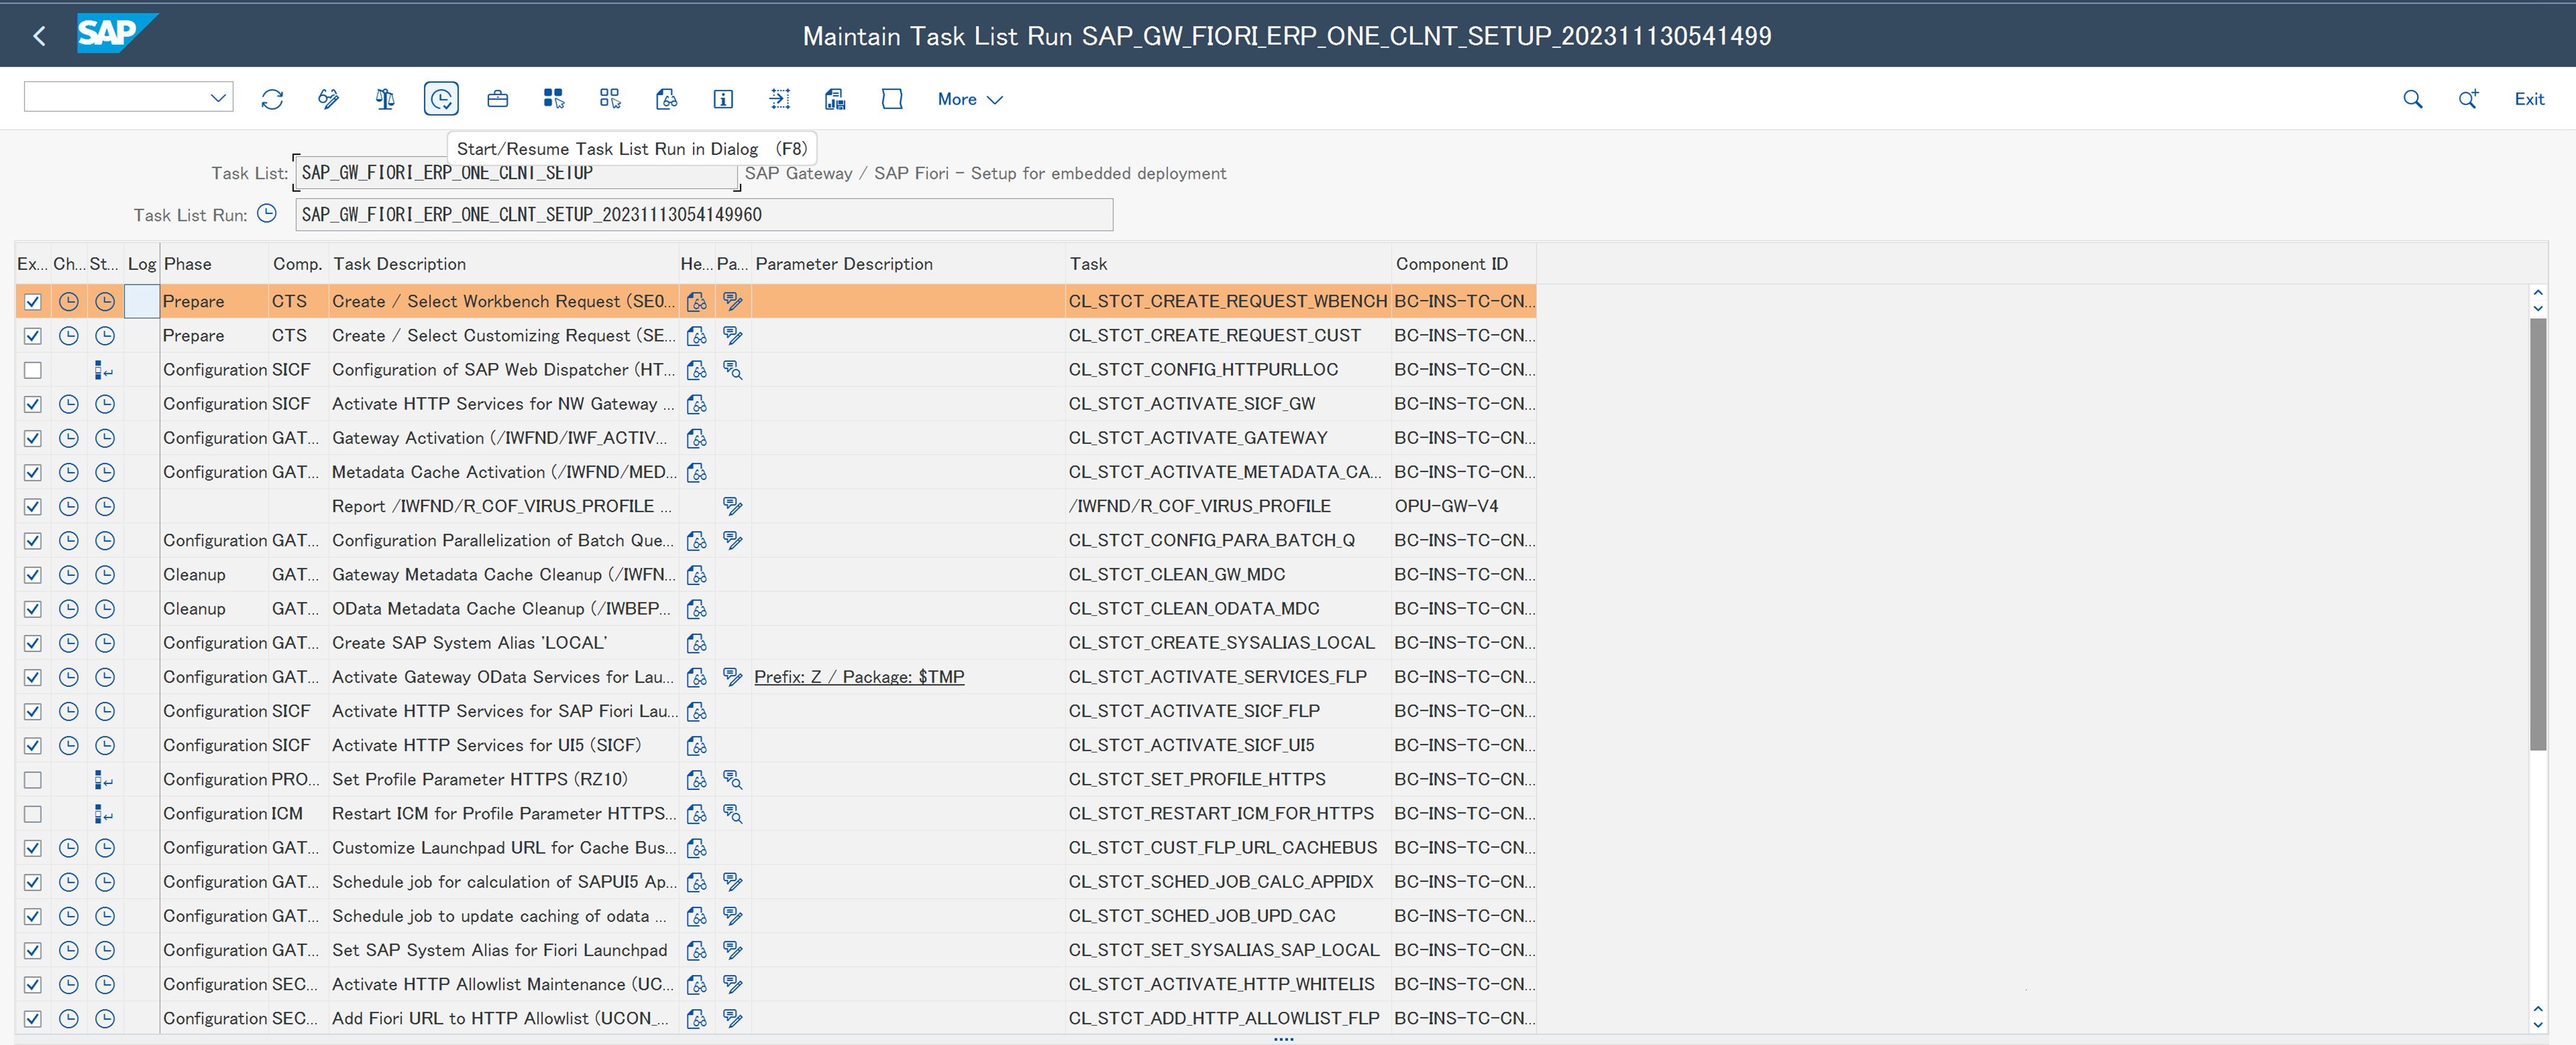This screenshot has height=1045, width=2576.
Task: Uncheck the Create / Select Customizing Request checkbox
Action: coord(33,336)
